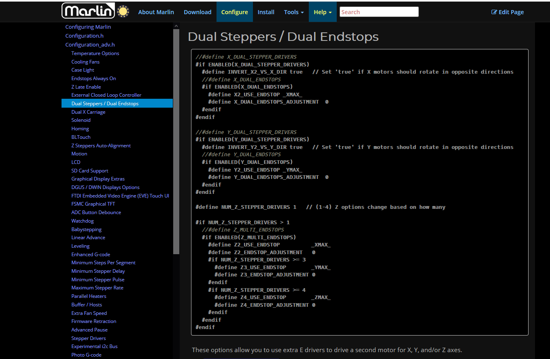Screen dimensions: 550x359
Task: Expand the Help dropdown menu
Action: (322, 12)
